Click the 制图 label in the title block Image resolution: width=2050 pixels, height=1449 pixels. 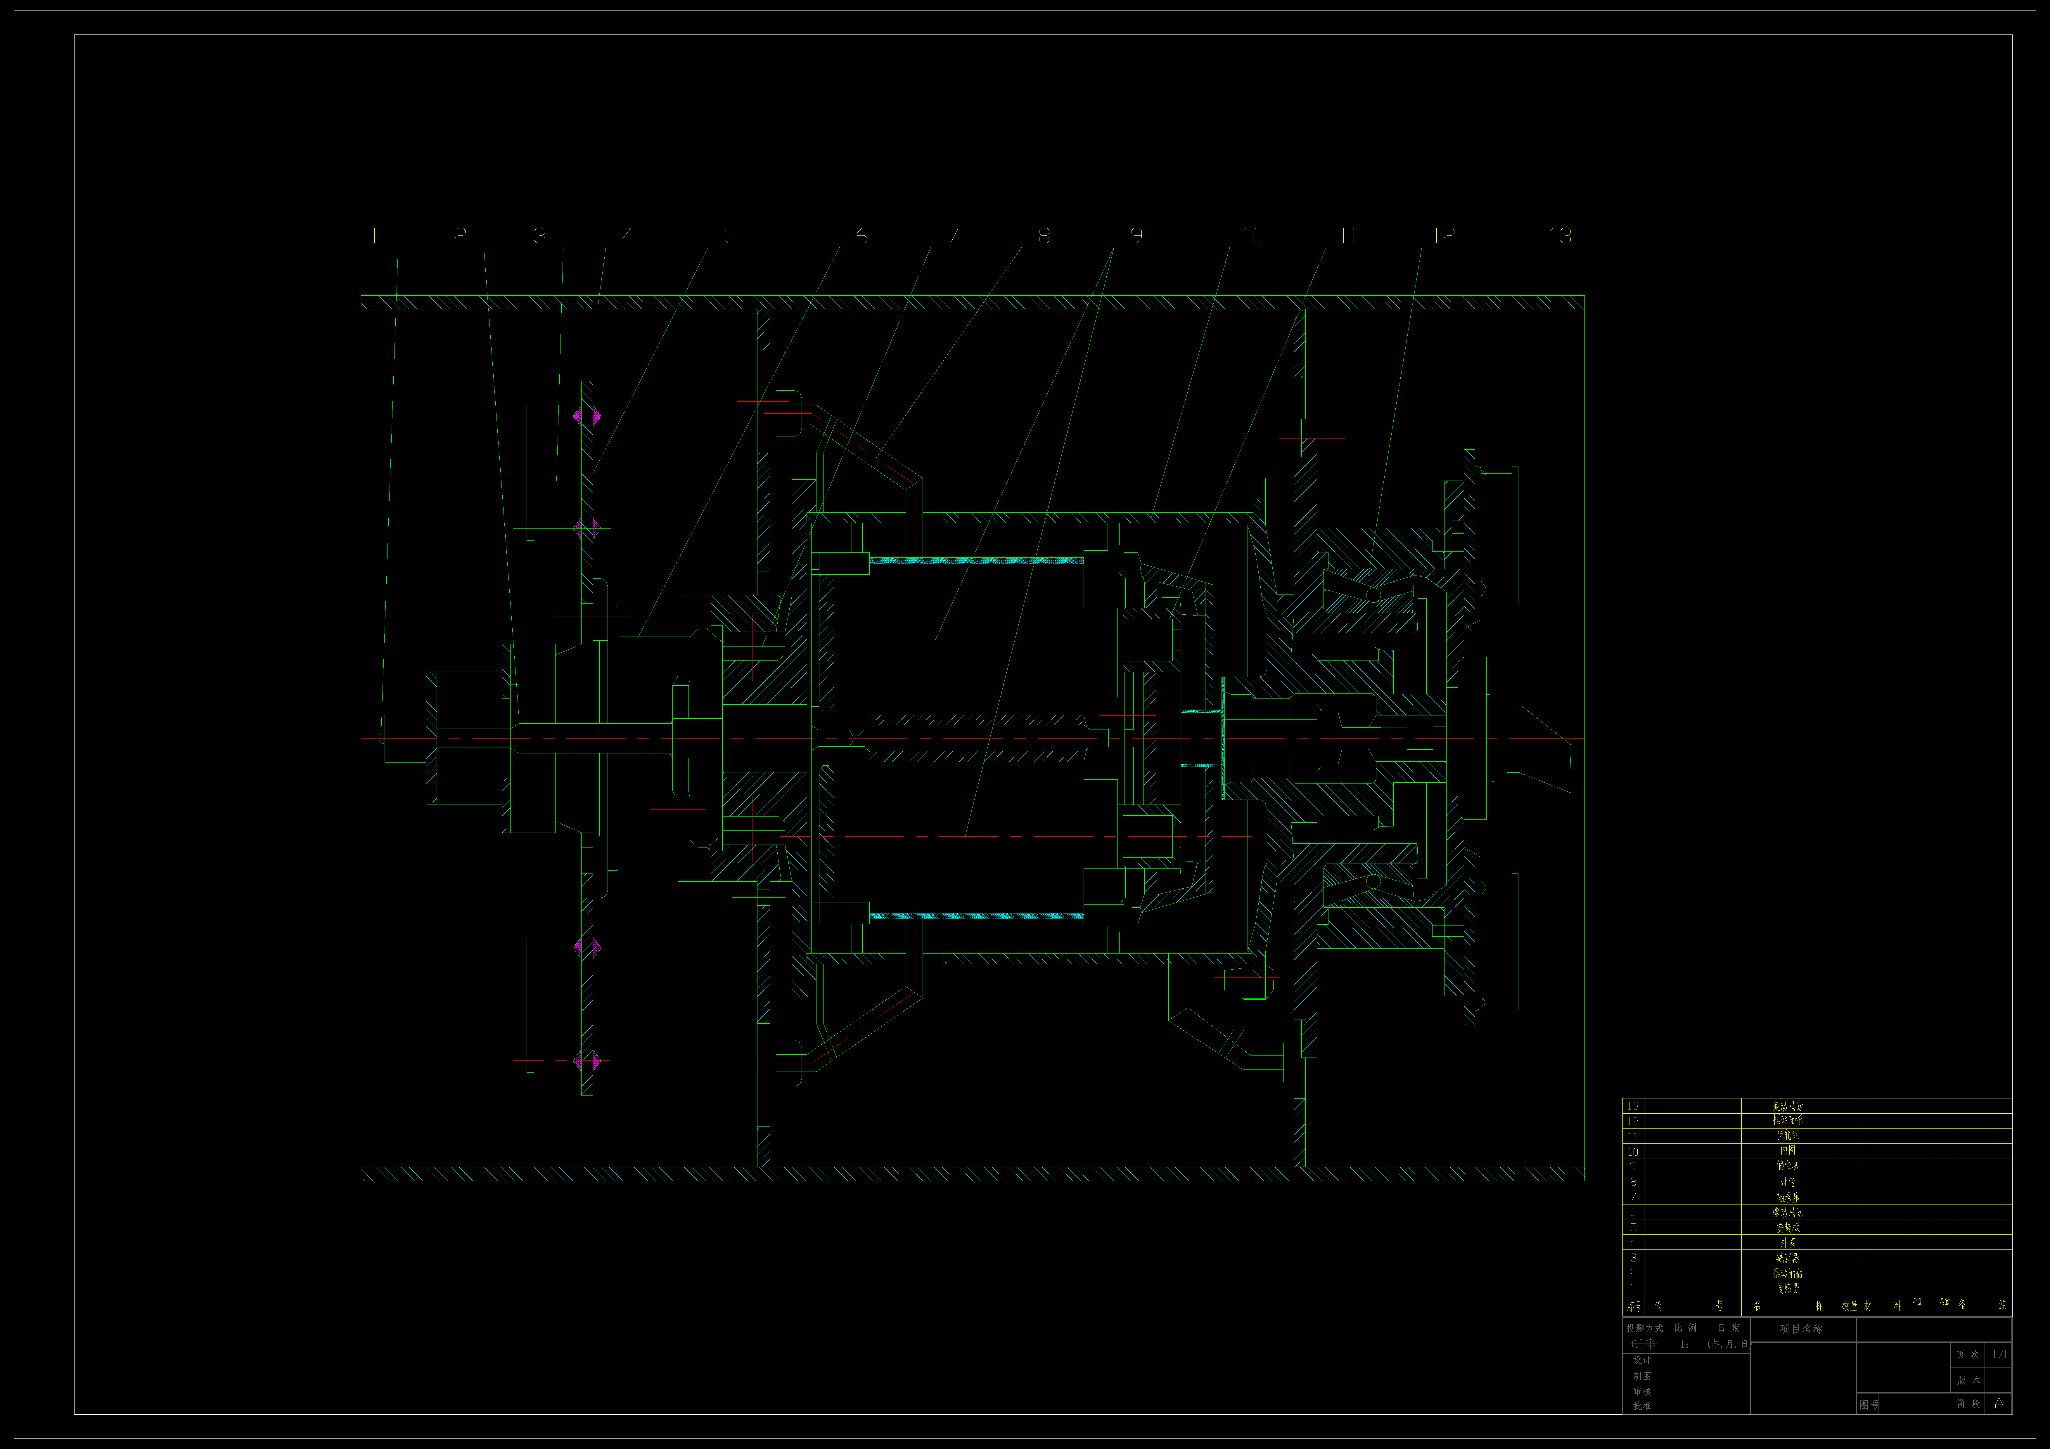pyautogui.click(x=1642, y=1376)
